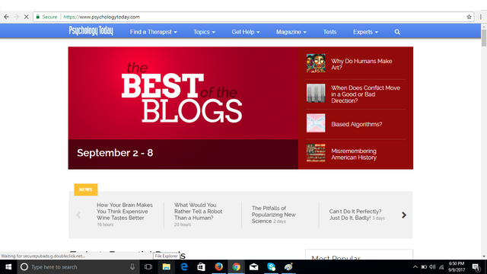Expand the Find a Therapist menu
The height and width of the screenshot is (274, 487).
154,32
